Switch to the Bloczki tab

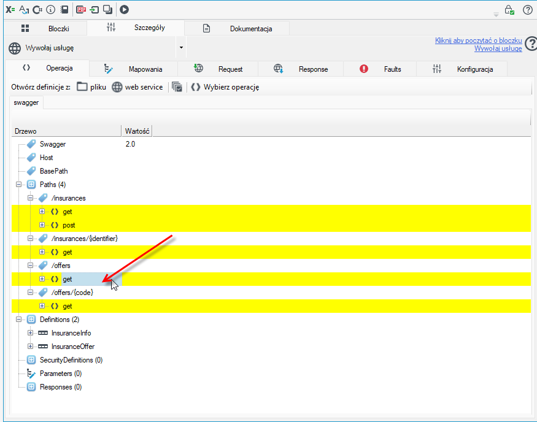click(45, 28)
